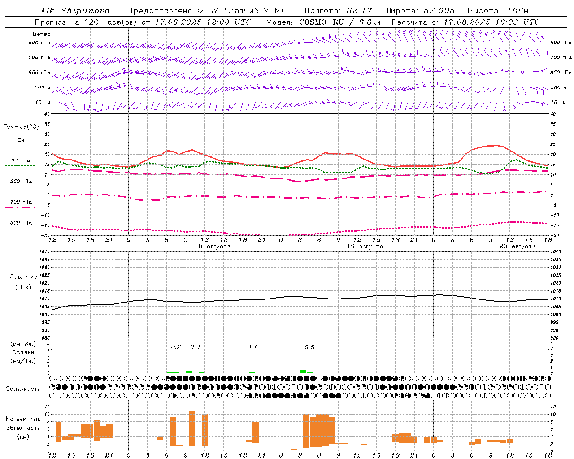Select the provider text ФГБУ "ЗапСиб УГМС"
Screen dimensions: 574x459
point(244,11)
